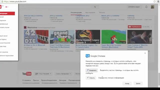Open Каталог каналов in sidebar
Image resolution: width=160 pixels, height=90 pixels.
coord(4,52)
